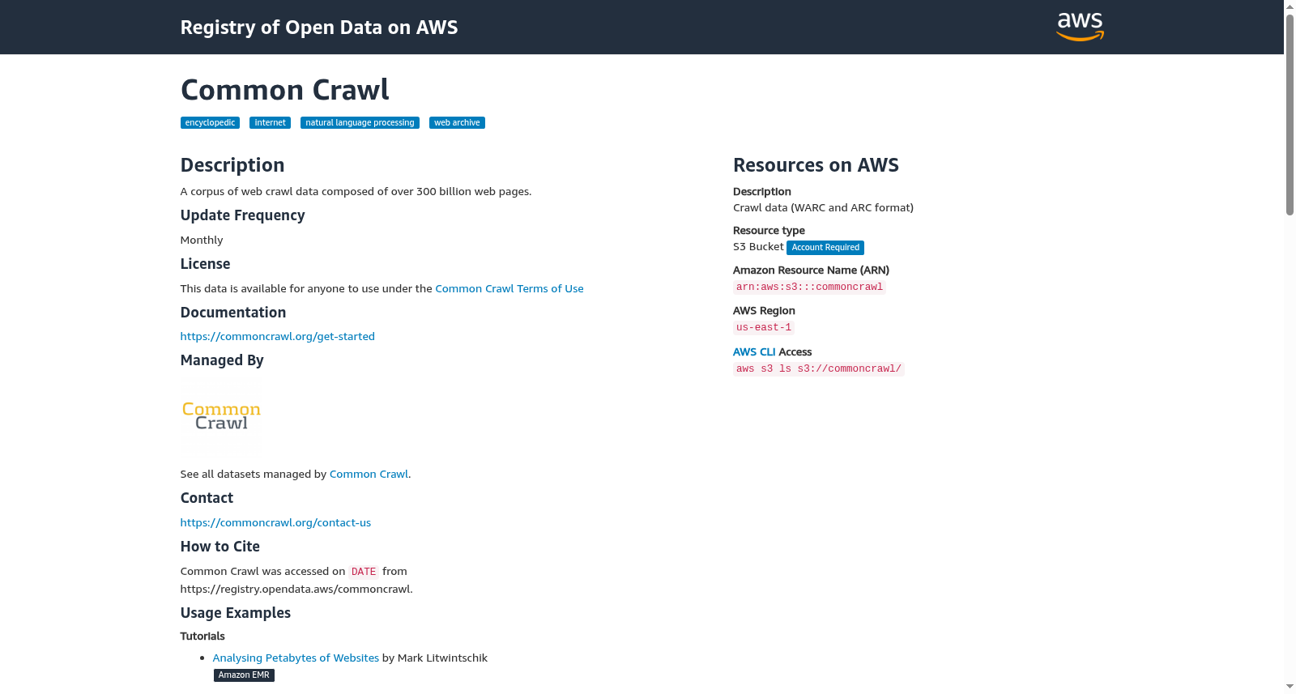This screenshot has height=694, width=1296.
Task: Select the web archive tag
Action: tap(457, 123)
